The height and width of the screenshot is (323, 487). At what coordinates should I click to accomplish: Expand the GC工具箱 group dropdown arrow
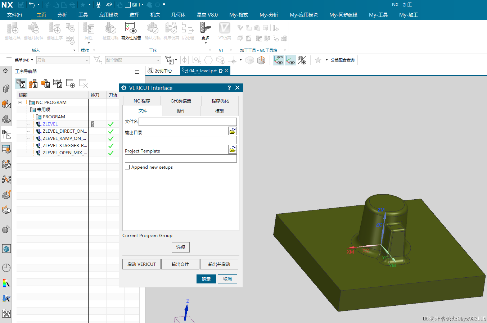[x=285, y=50]
